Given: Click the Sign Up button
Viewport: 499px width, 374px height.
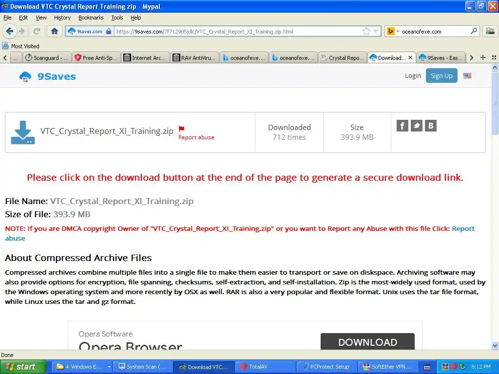Looking at the screenshot, I should coord(441,75).
